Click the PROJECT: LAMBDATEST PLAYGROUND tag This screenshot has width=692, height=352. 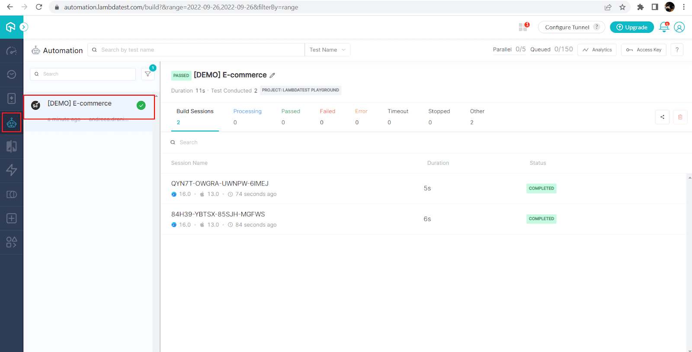click(x=301, y=90)
